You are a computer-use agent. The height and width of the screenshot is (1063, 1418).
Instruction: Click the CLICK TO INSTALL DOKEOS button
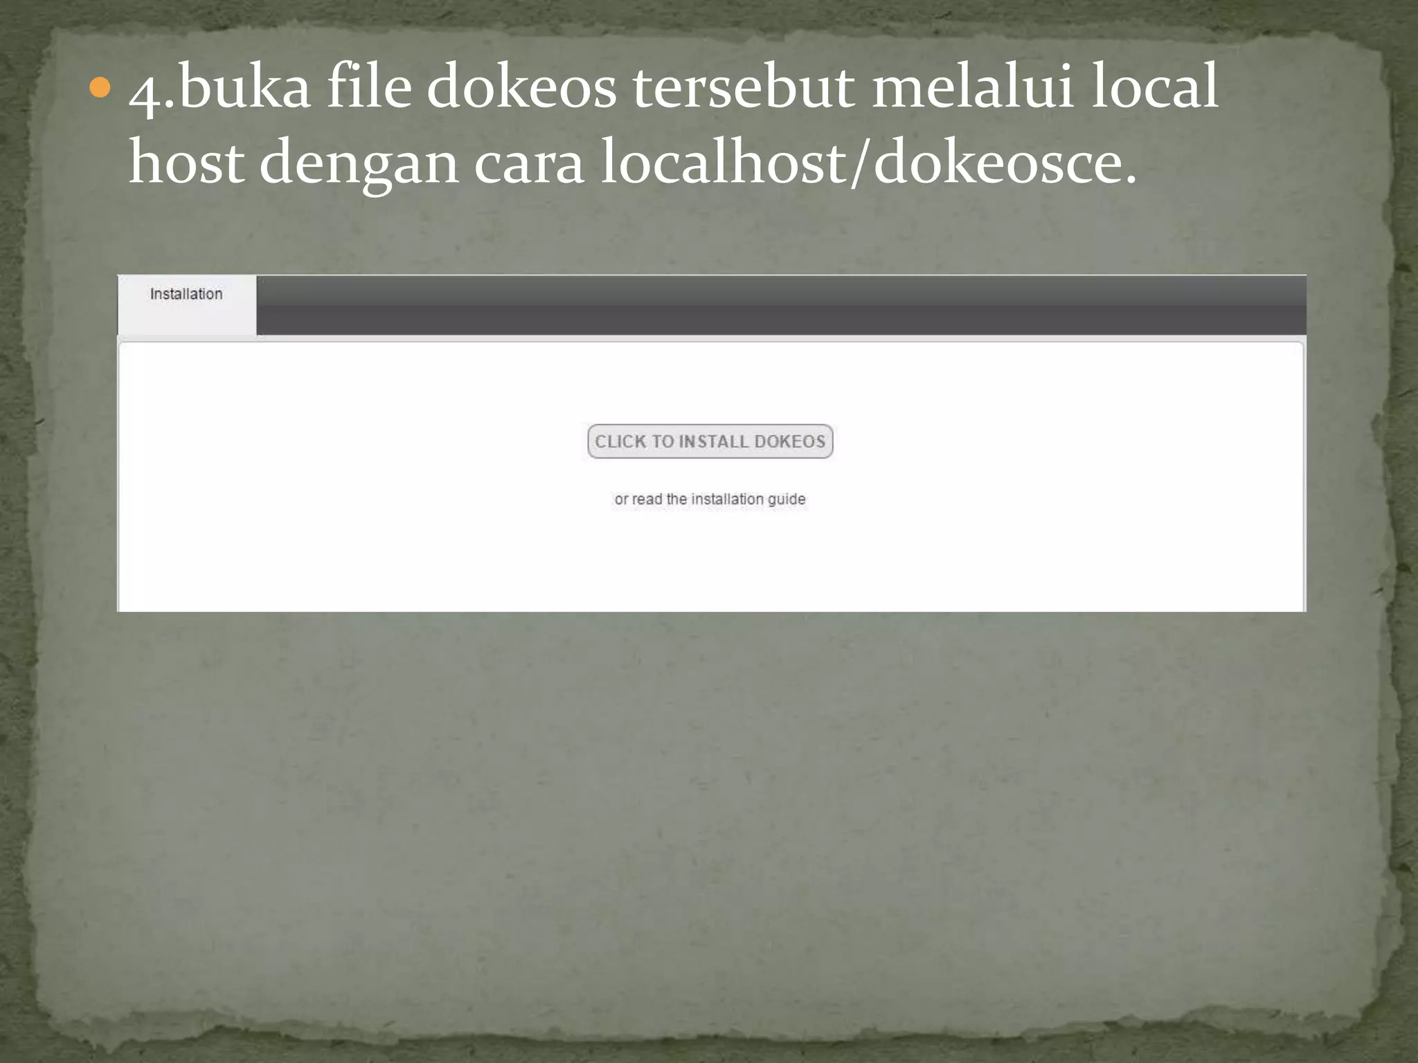click(x=710, y=442)
